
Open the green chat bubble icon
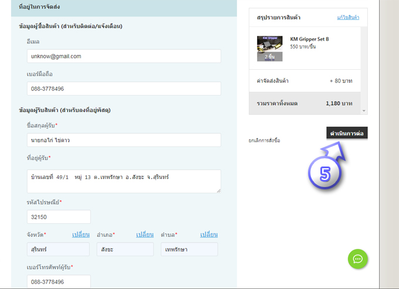click(357, 259)
